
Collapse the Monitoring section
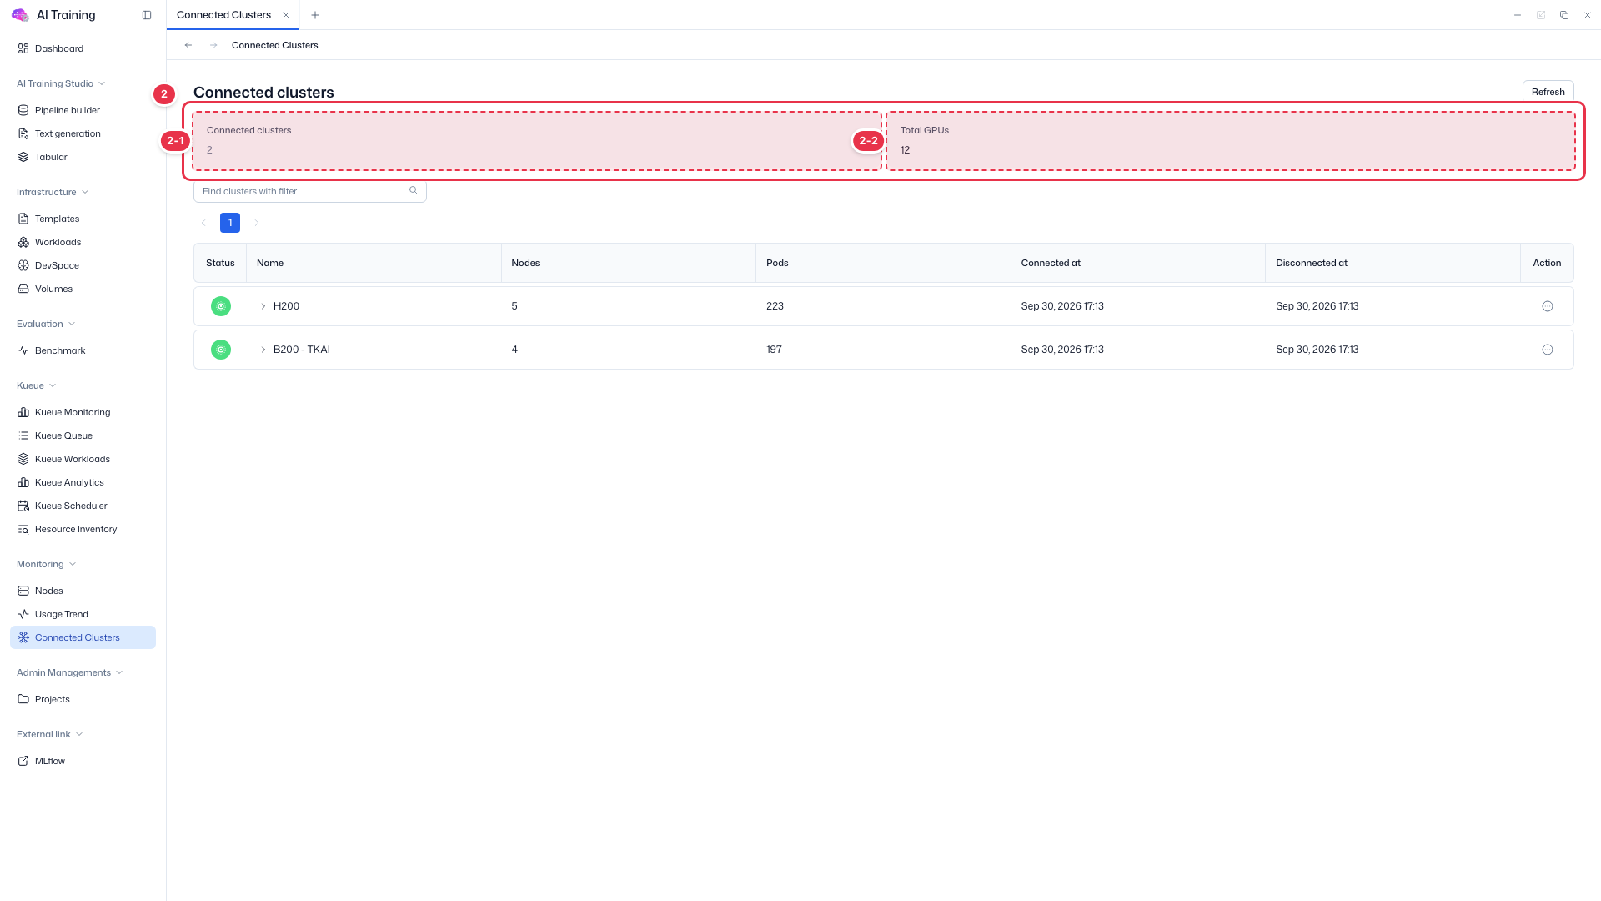46,564
